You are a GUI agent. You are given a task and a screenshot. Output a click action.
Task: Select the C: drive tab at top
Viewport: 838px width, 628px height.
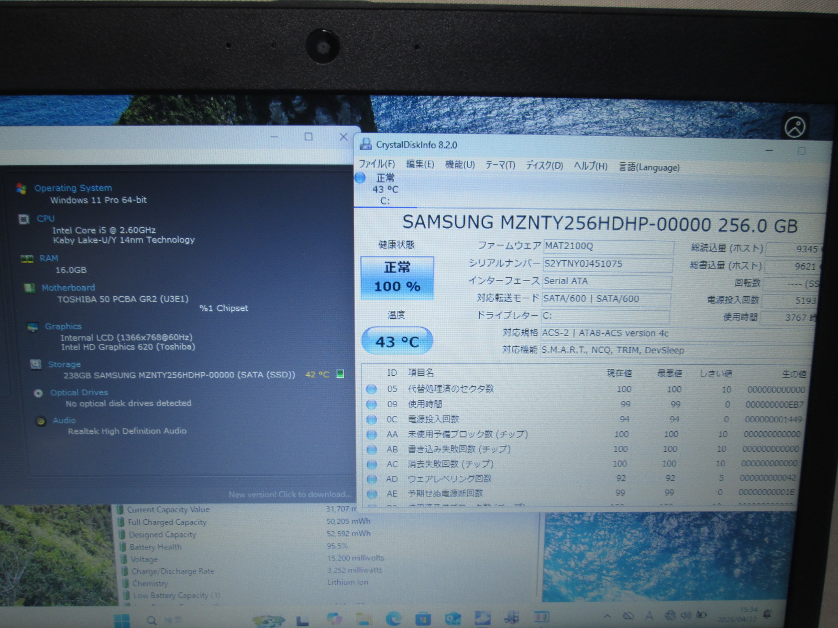384,189
